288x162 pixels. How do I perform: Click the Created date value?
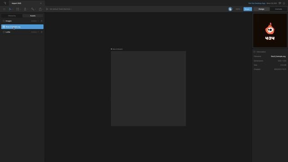pyautogui.click(x=280, y=69)
